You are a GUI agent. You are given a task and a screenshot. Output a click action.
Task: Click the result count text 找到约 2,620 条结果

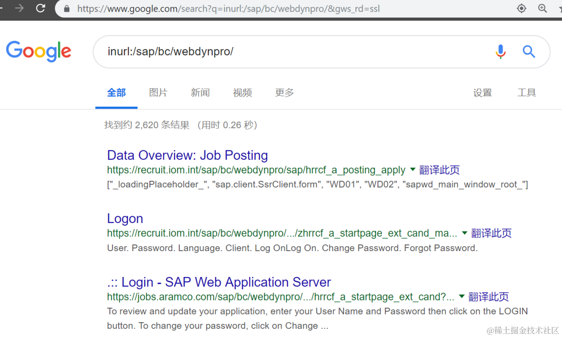coord(147,125)
